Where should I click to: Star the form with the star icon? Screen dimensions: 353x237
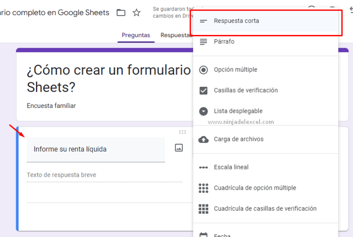click(137, 13)
